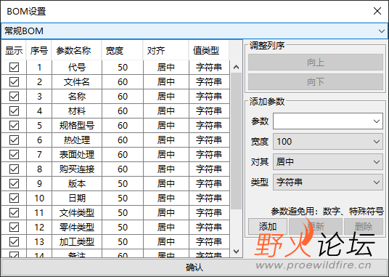Select the 文件名 parameter name cell
389x277 pixels.
(77, 81)
